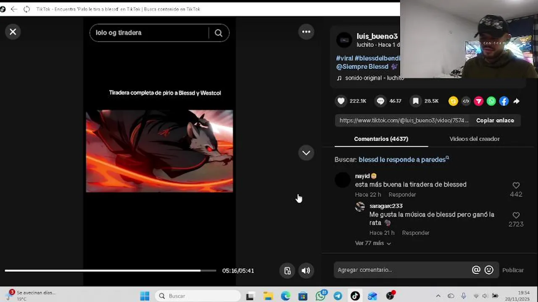Click the Publicar comment button
The height and width of the screenshot is (302, 538).
pos(513,270)
